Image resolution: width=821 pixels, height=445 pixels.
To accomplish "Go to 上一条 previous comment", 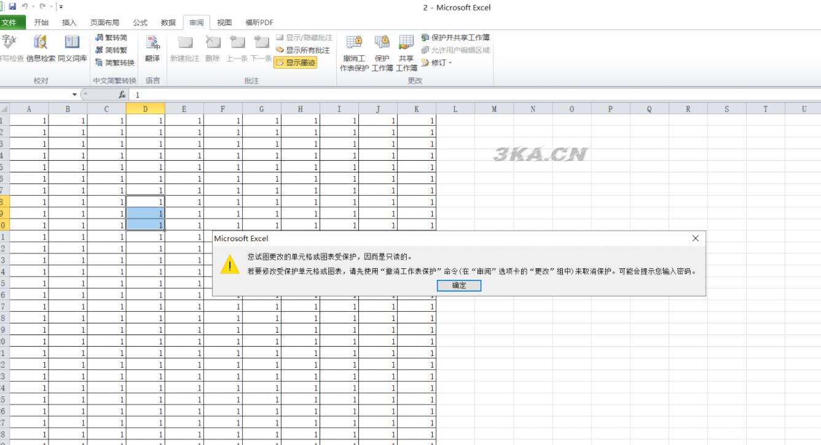I will 237,49.
